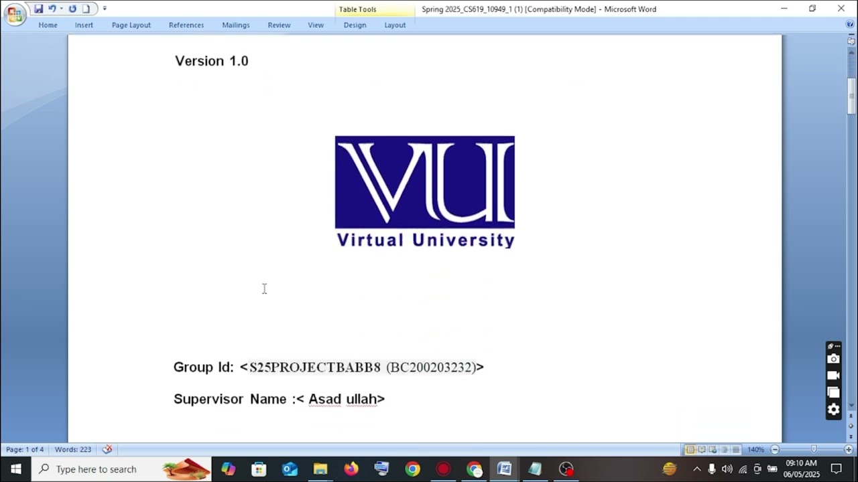Click the Supervisor Name line
This screenshot has width=858, height=482.
tap(280, 399)
